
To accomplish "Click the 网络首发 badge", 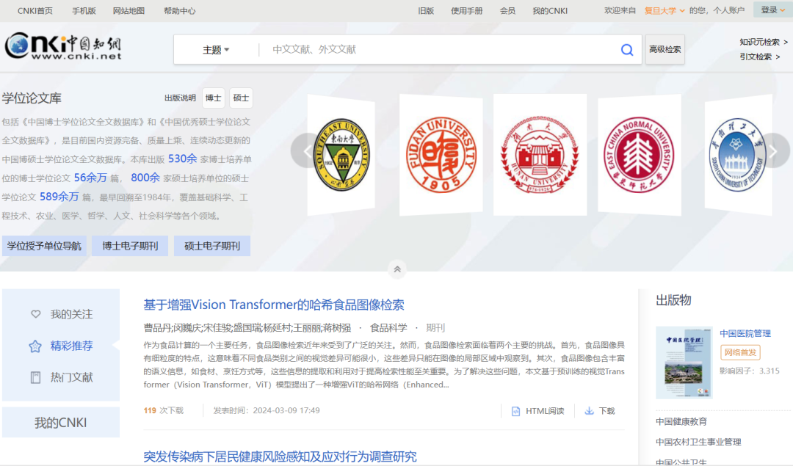I will click(x=740, y=352).
